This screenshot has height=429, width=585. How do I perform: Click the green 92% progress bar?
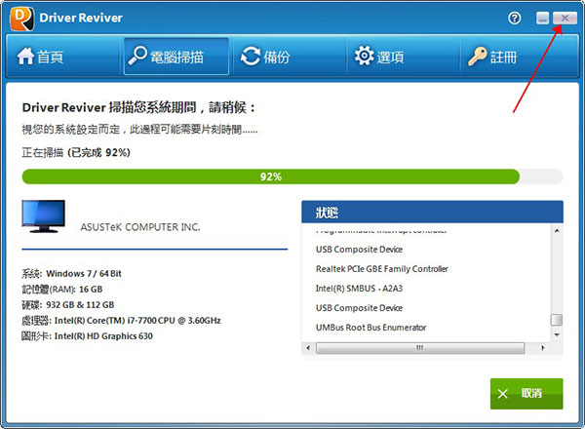coord(271,176)
